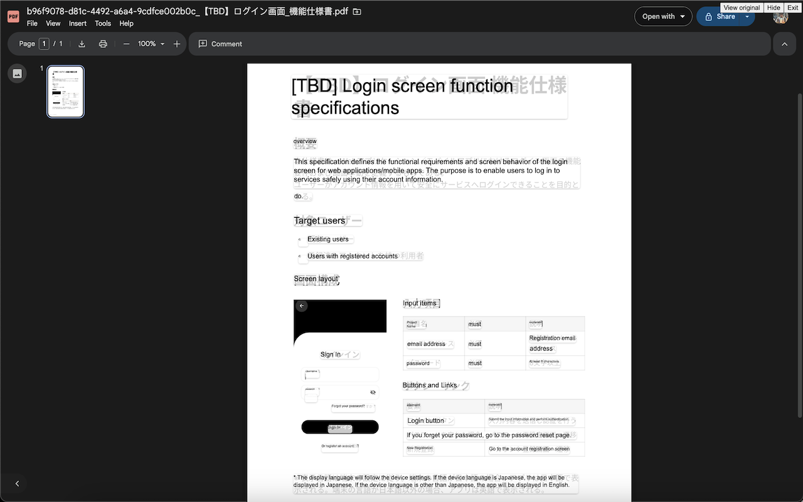
Task: Collapse the toolbar with the up chevron
Action: (x=784, y=44)
